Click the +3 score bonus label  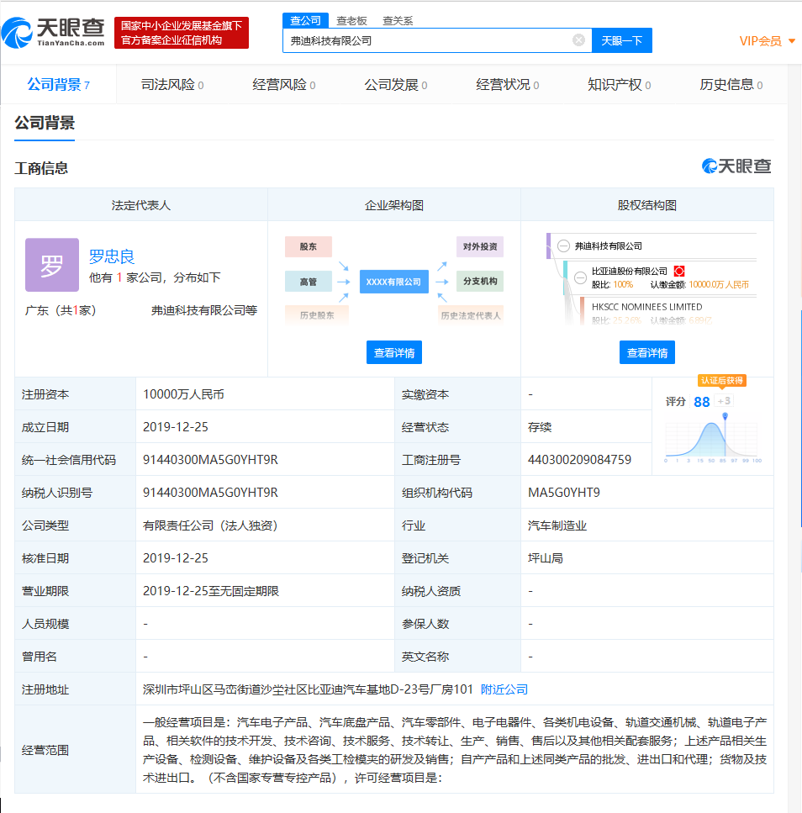(x=724, y=401)
